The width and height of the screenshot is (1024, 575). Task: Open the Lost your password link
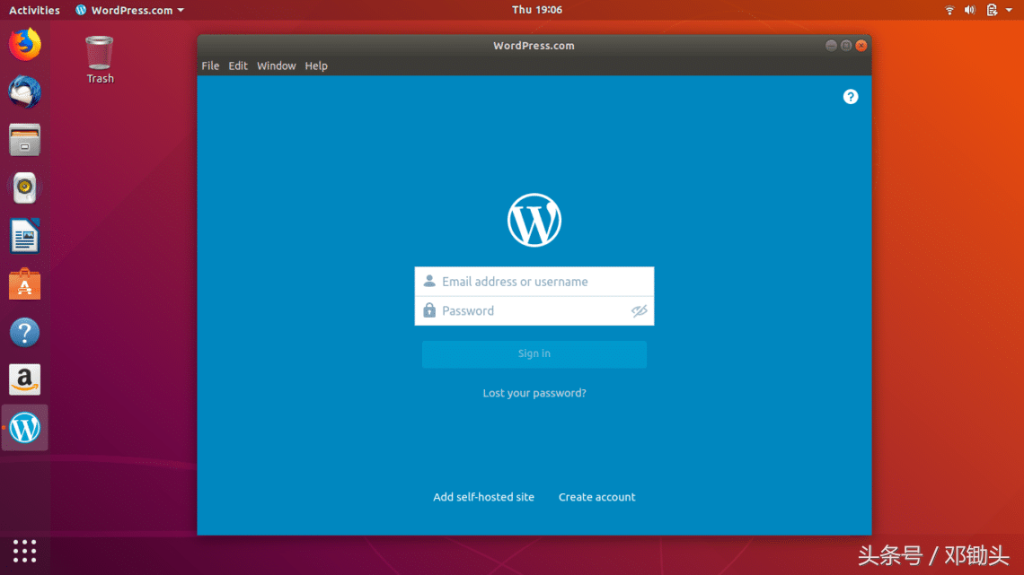coord(534,393)
